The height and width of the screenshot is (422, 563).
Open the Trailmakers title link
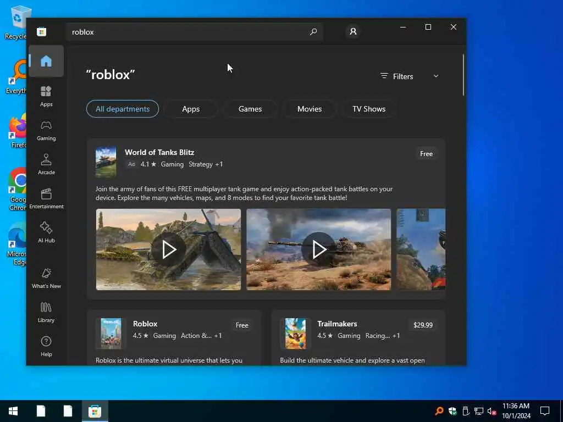point(337,324)
